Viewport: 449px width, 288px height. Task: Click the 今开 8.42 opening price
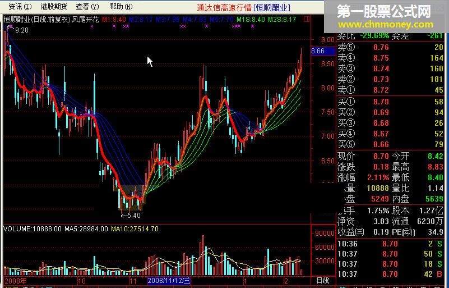coord(436,156)
